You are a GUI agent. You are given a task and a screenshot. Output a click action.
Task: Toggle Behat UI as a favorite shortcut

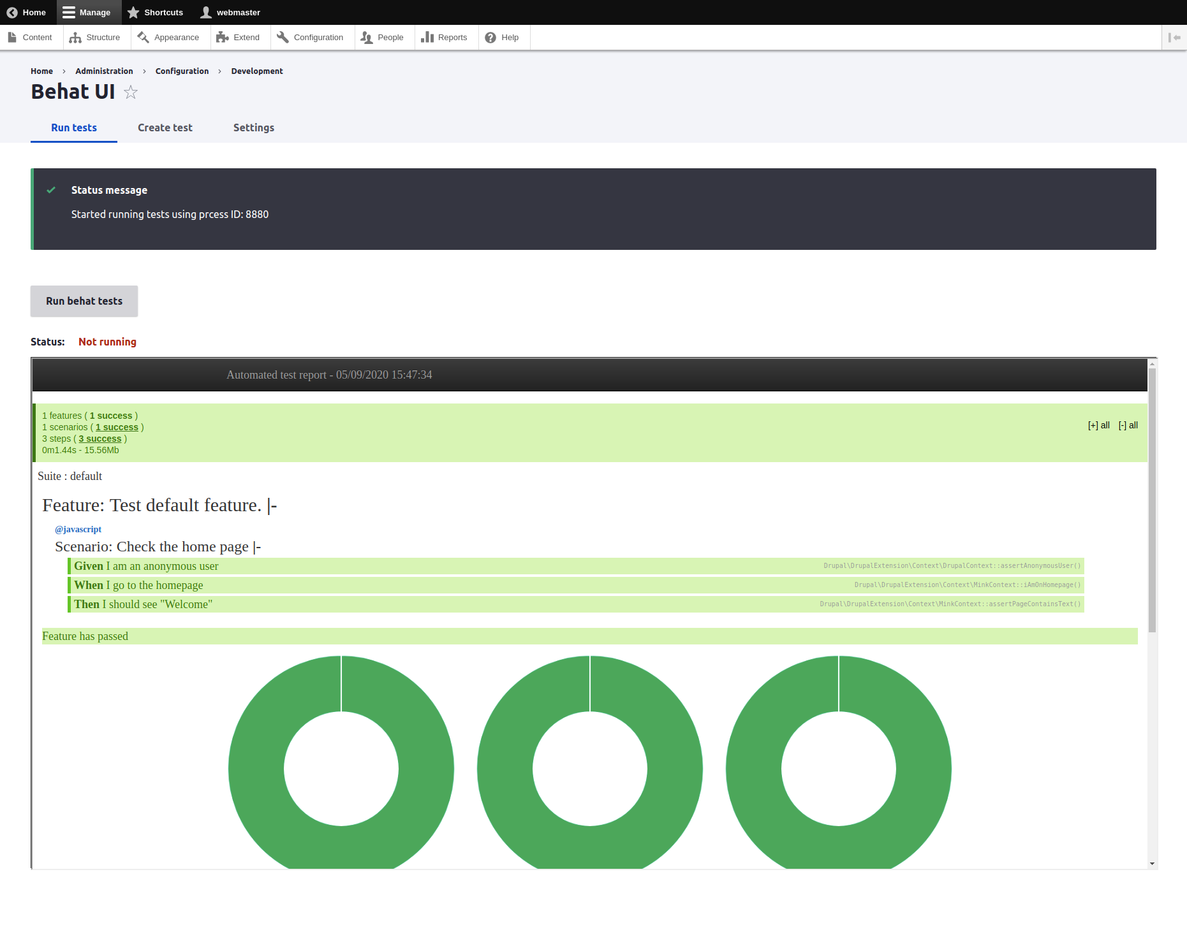pyautogui.click(x=131, y=92)
